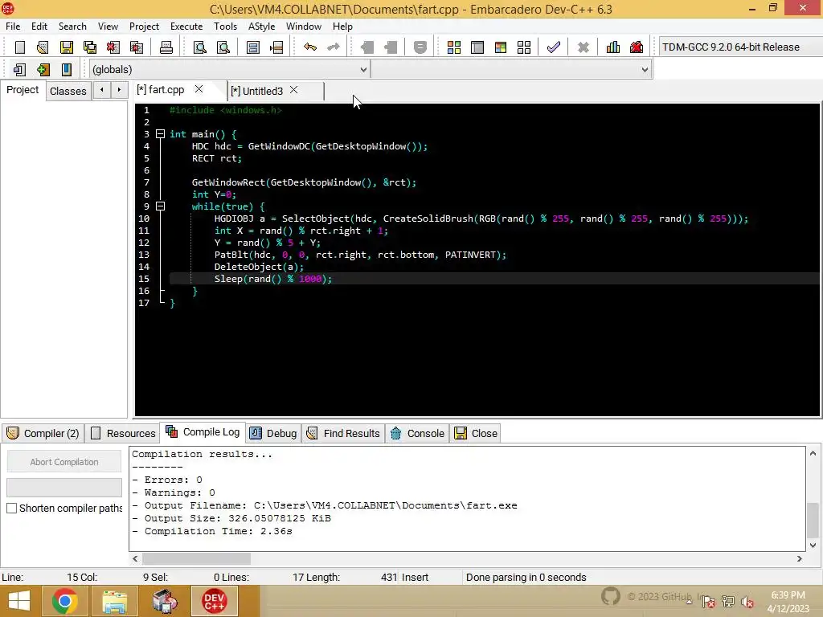Open the Find Results bottom tab

pyautogui.click(x=344, y=433)
